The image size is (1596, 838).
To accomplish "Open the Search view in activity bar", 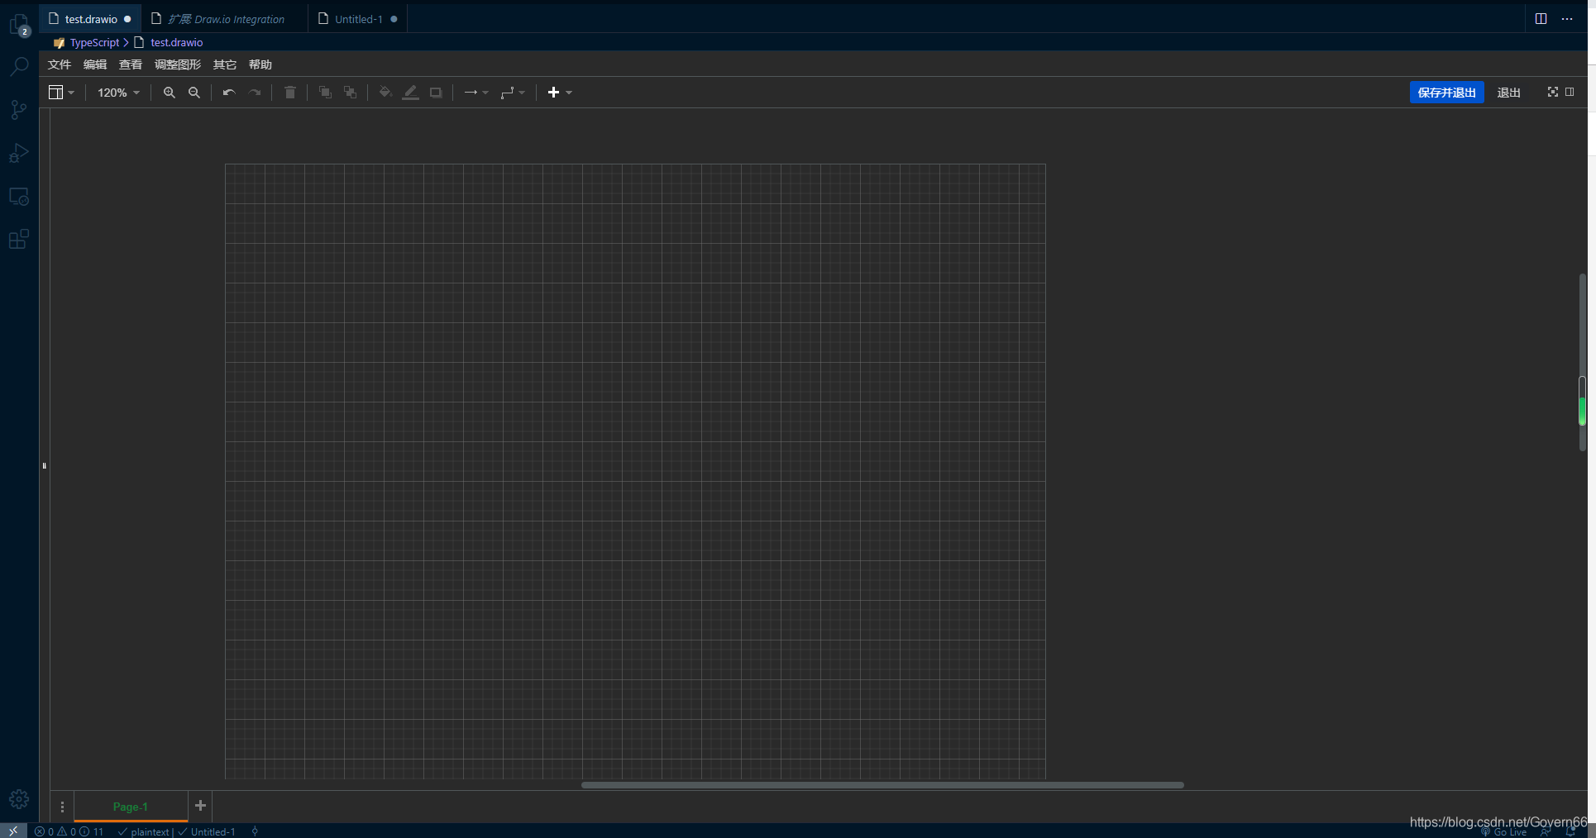I will (19, 67).
